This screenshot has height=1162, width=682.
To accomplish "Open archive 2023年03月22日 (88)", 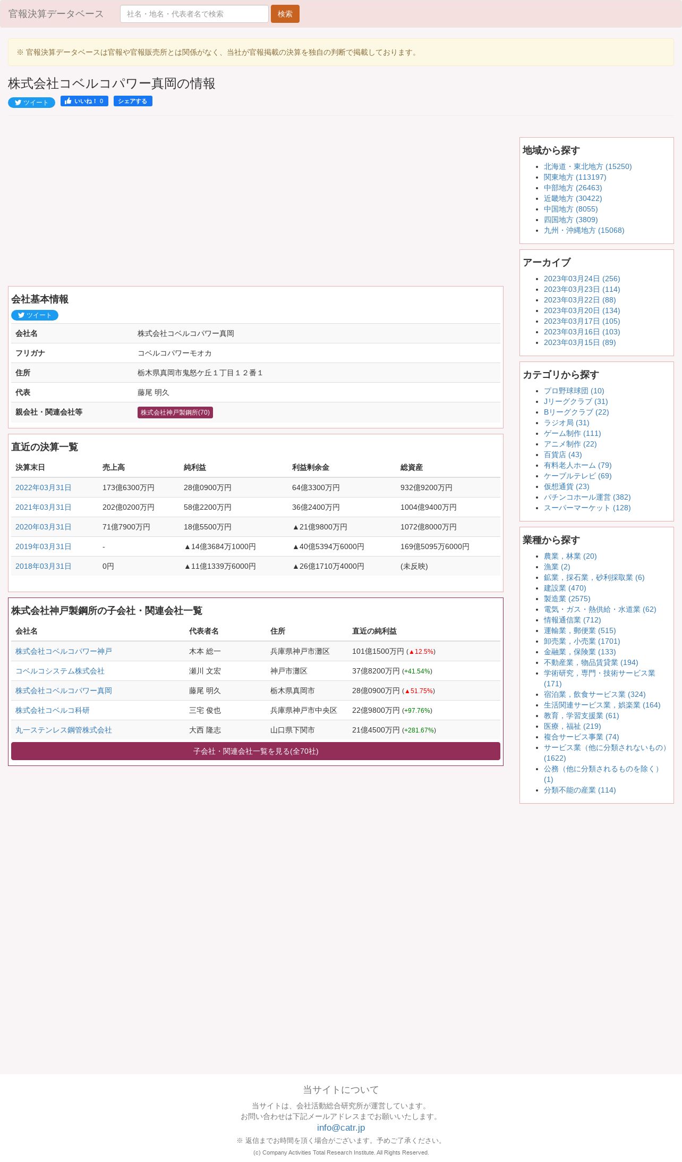I will (x=579, y=300).
